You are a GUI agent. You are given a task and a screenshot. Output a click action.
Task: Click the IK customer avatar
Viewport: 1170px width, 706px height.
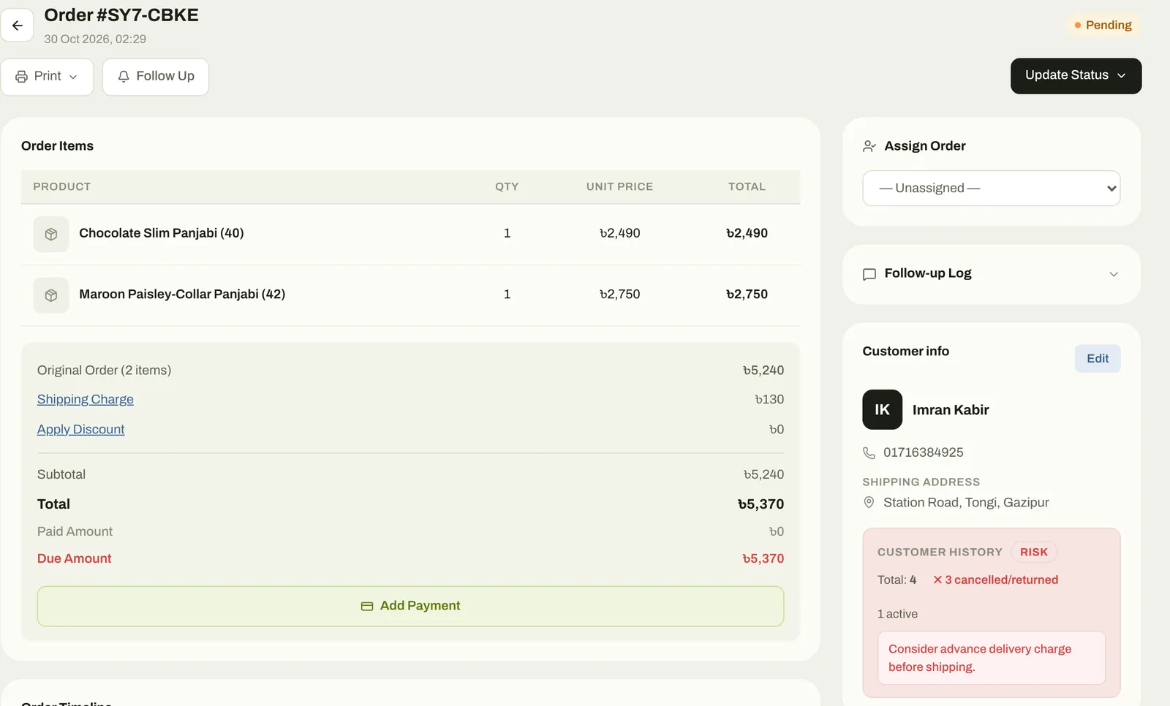[x=883, y=409]
